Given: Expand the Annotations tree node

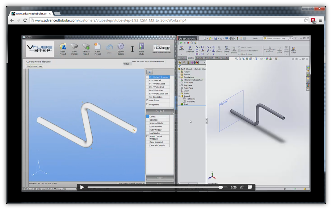Looking at the screenshot, I should 179,77.
